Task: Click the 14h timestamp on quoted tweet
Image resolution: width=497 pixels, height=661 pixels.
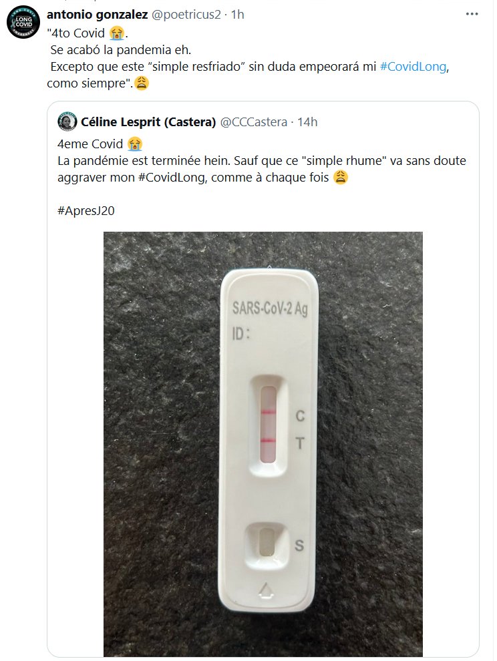Action: tap(307, 122)
